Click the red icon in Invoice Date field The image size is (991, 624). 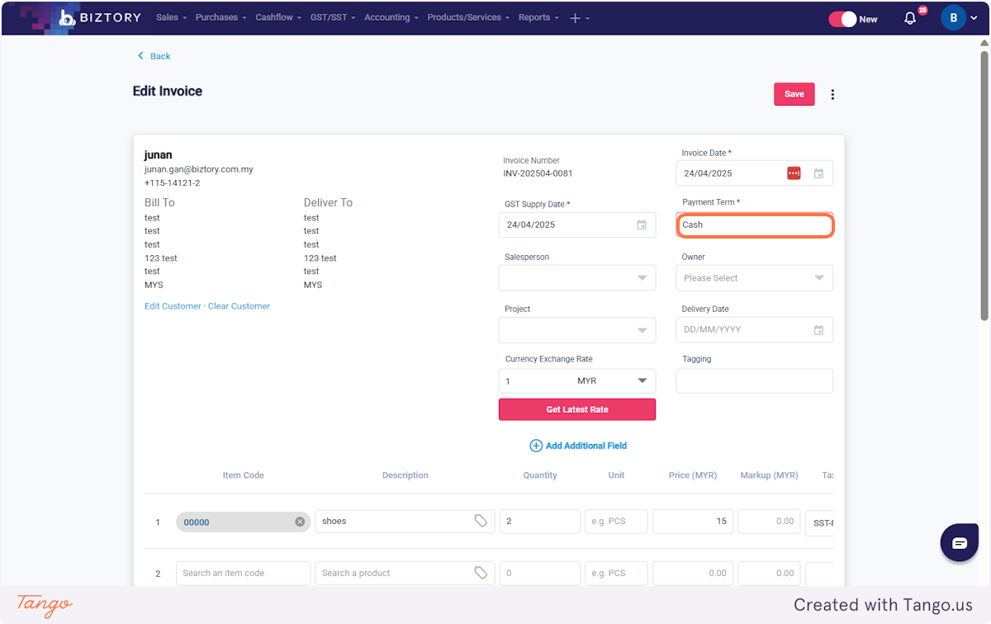794,173
